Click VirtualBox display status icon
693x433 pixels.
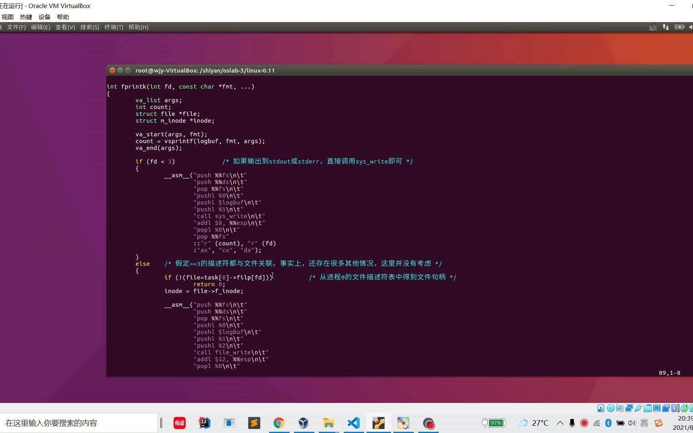click(x=657, y=408)
